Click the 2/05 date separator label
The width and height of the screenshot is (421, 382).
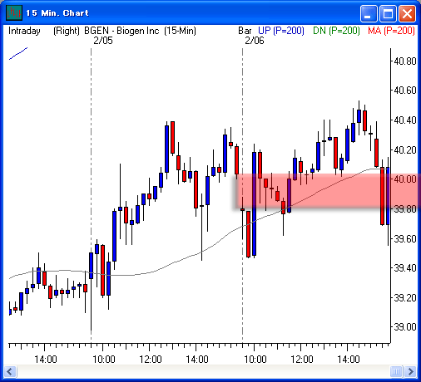[x=103, y=41]
